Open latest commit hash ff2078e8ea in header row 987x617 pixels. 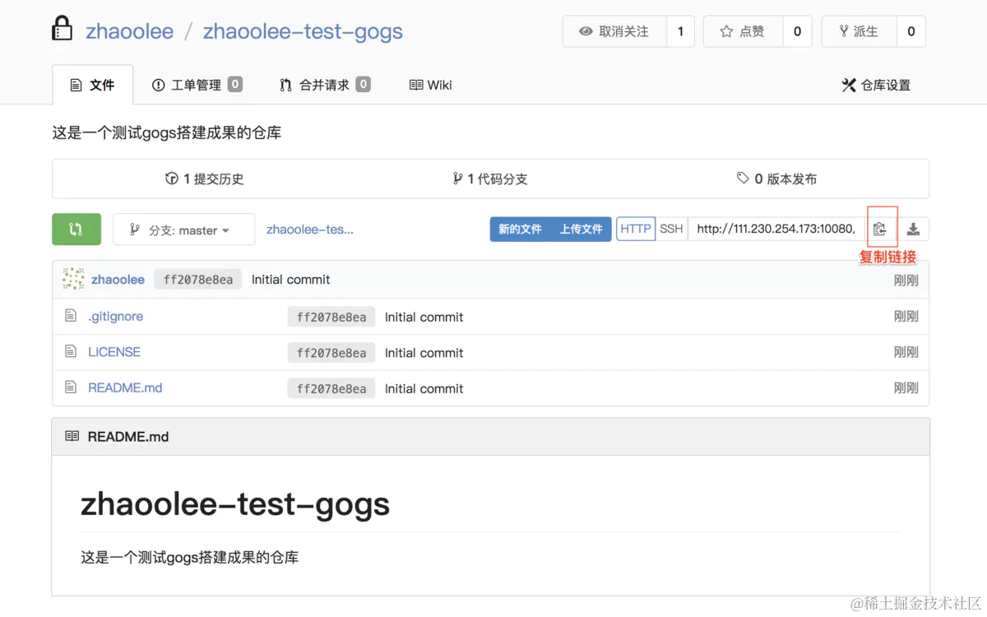pos(198,280)
